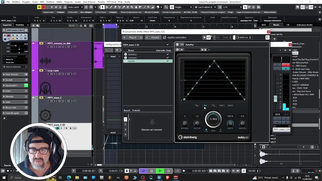Toggle loop audition in offline processing window
The height and width of the screenshot is (181, 322).
click(209, 37)
